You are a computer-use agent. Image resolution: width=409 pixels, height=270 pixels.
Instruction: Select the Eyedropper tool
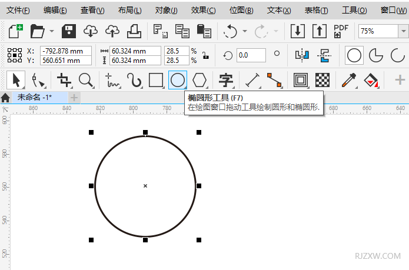(x=350, y=79)
